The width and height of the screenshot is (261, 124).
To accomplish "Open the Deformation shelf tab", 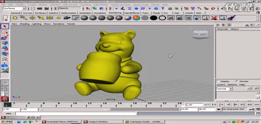I will coord(69,13).
